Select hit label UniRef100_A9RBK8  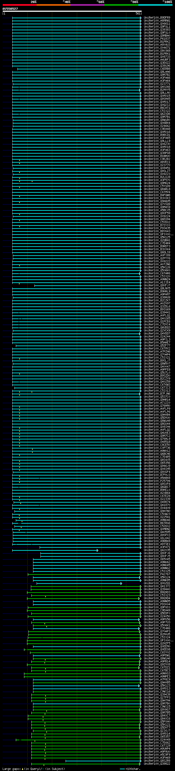click(157, 541)
